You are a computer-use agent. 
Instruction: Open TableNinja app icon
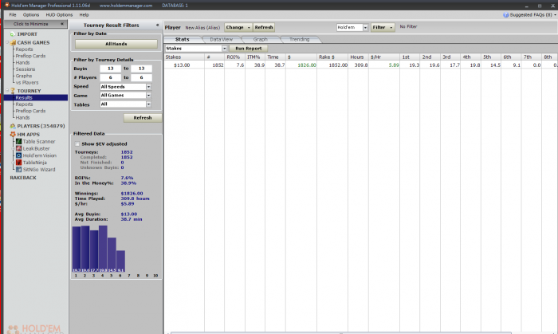pos(19,163)
